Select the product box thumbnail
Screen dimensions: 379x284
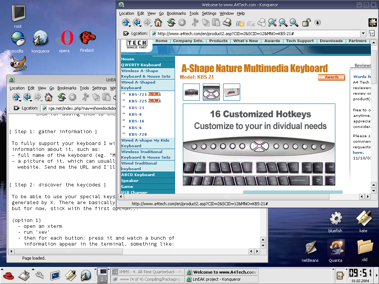coord(232,92)
